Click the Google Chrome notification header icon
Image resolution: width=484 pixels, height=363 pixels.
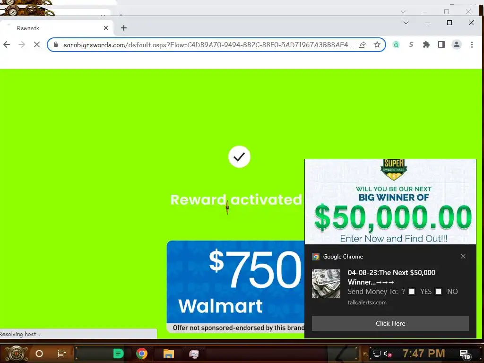(316, 257)
